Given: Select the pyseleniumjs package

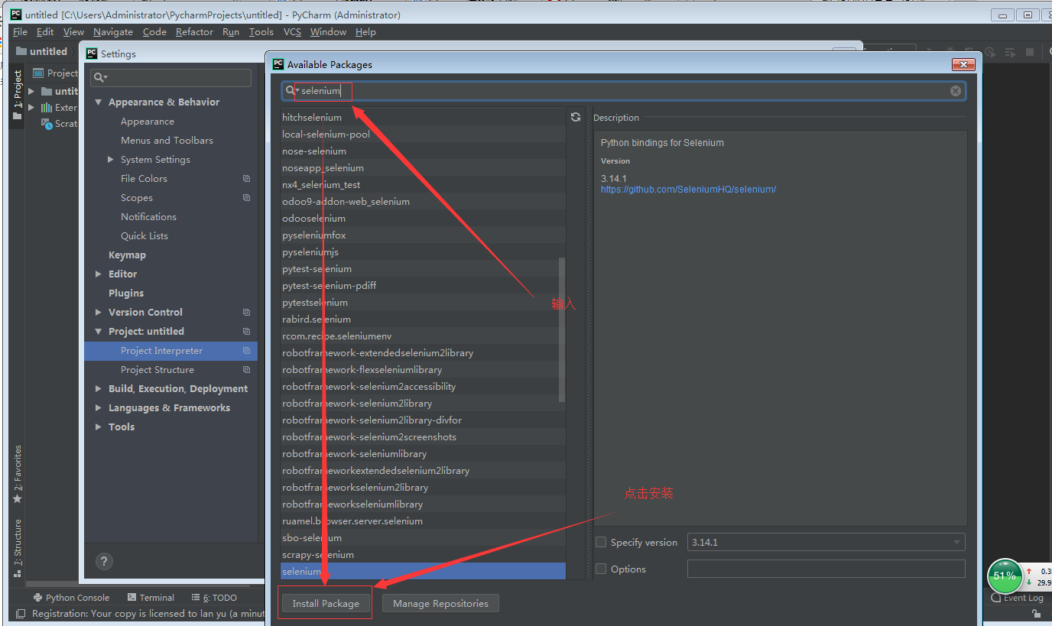Looking at the screenshot, I should pos(423,252).
